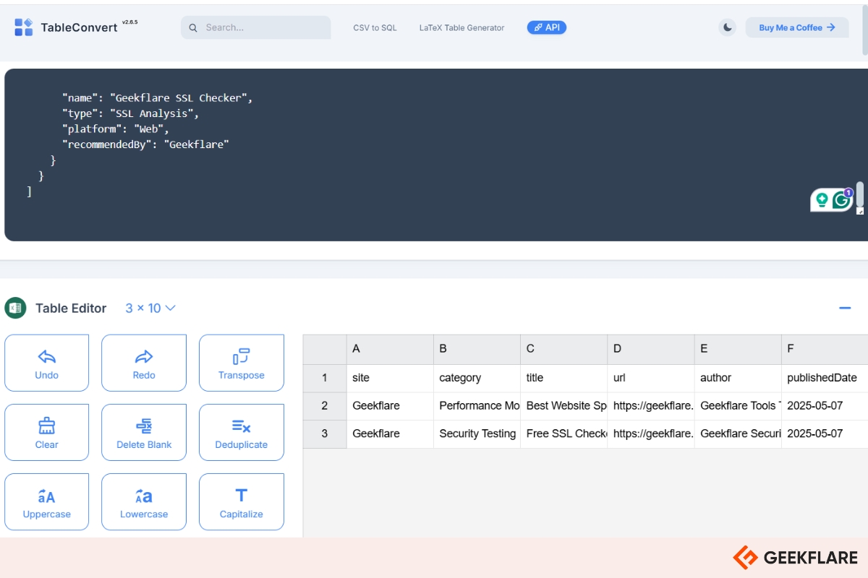Image resolution: width=868 pixels, height=578 pixels.
Task: Collapse the Table Editor panel
Action: (x=845, y=308)
